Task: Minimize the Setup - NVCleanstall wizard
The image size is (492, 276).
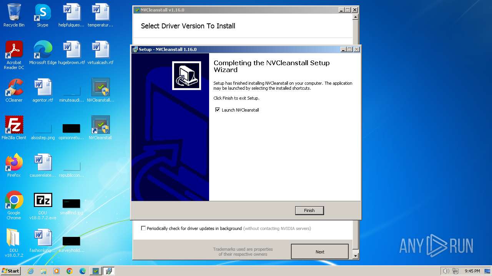Action: [x=343, y=49]
